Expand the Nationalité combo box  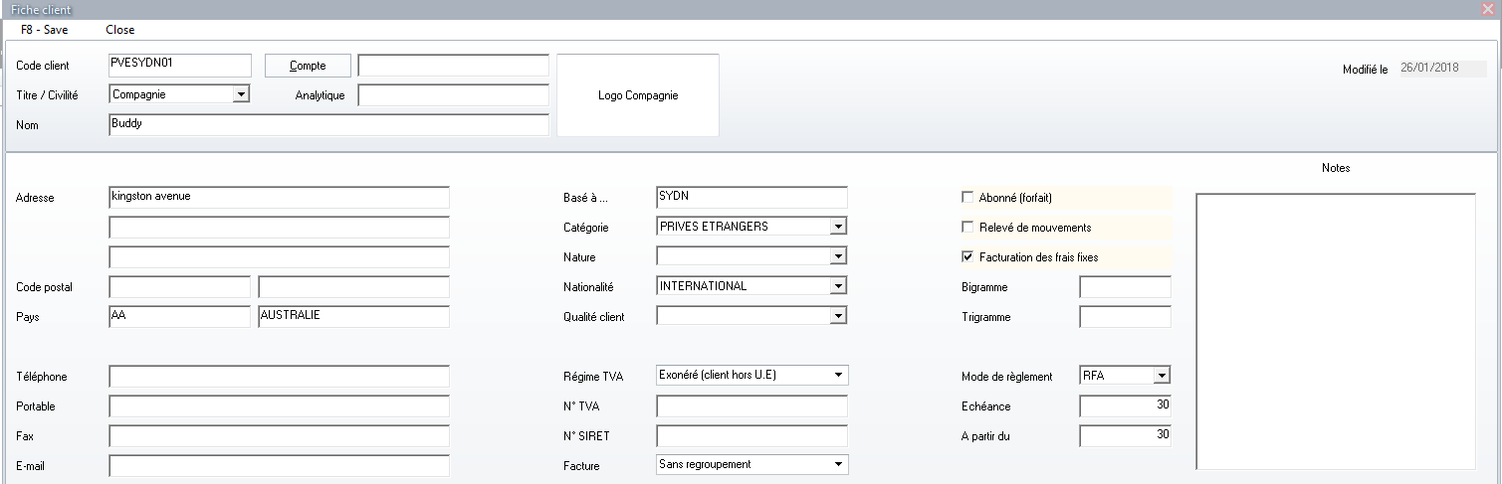[838, 286]
